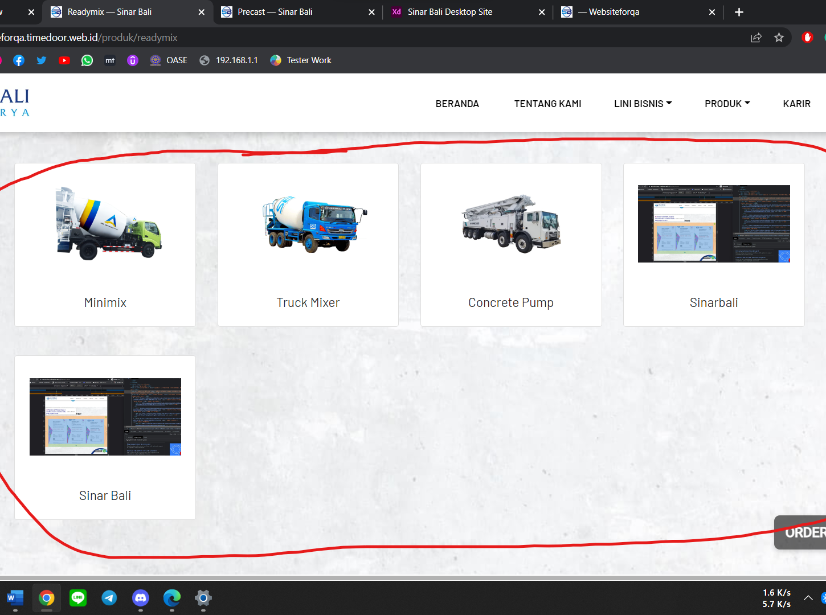826x615 pixels.
Task: Click the address bar URL field
Action: (342, 38)
